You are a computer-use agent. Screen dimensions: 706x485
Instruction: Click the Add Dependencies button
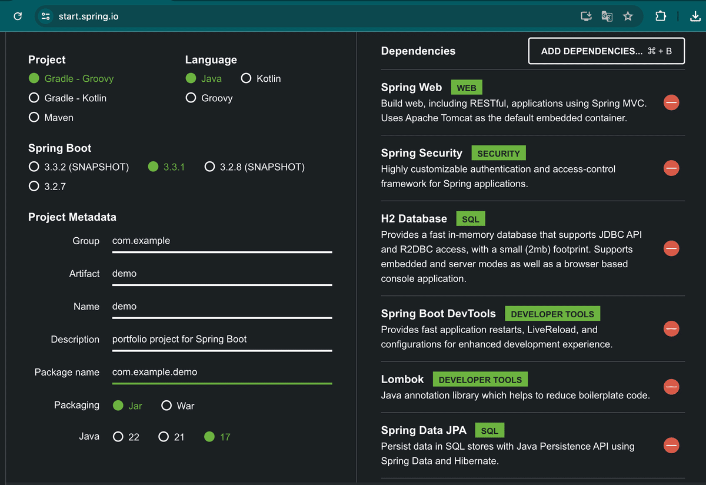coord(607,51)
